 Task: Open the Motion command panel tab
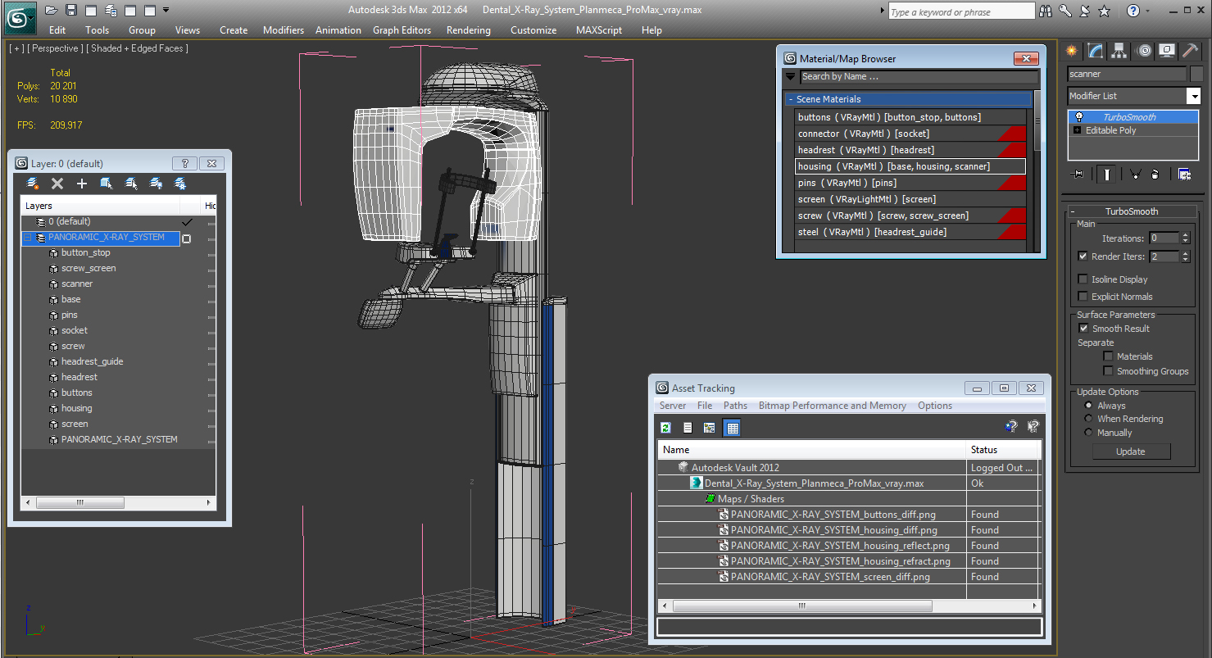(1144, 51)
